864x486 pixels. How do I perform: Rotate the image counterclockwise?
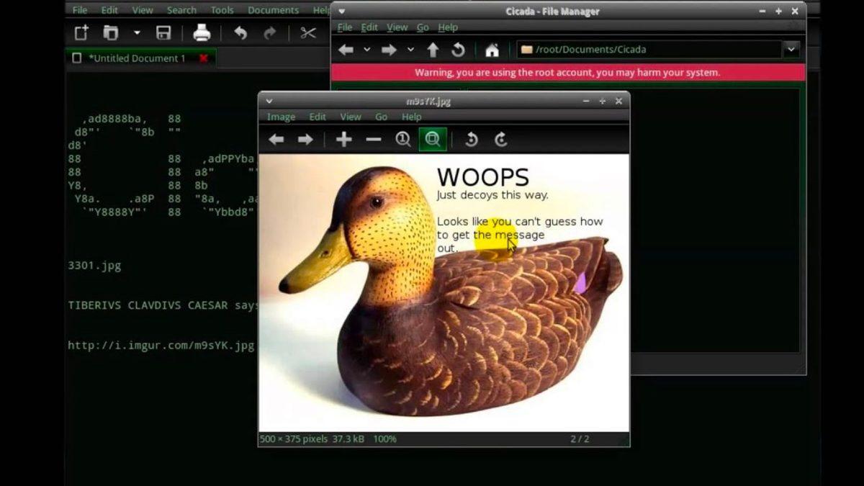point(471,140)
